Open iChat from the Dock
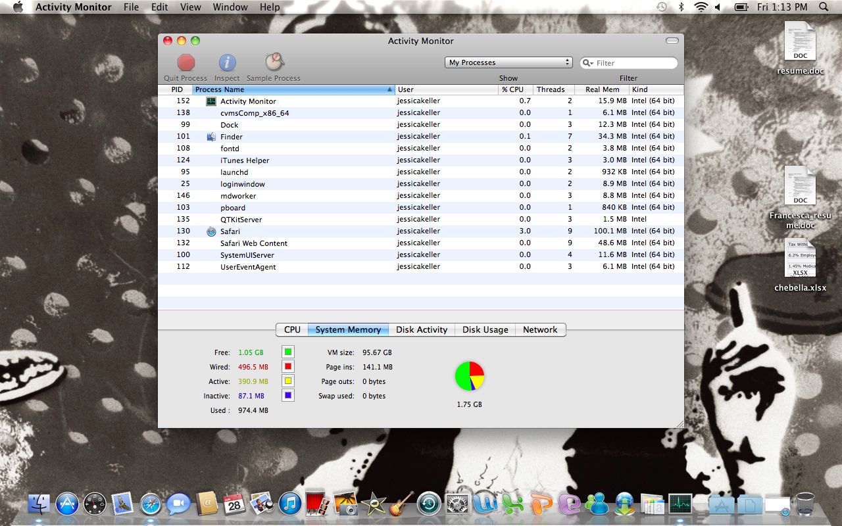Screen dimensions: 842x526 [x=178, y=504]
